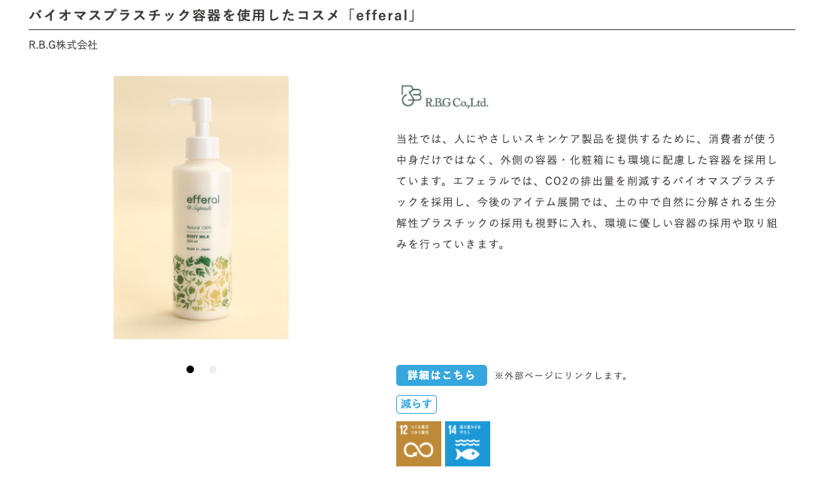Select the first black carousel dot
This screenshot has height=501, width=821.
click(190, 369)
